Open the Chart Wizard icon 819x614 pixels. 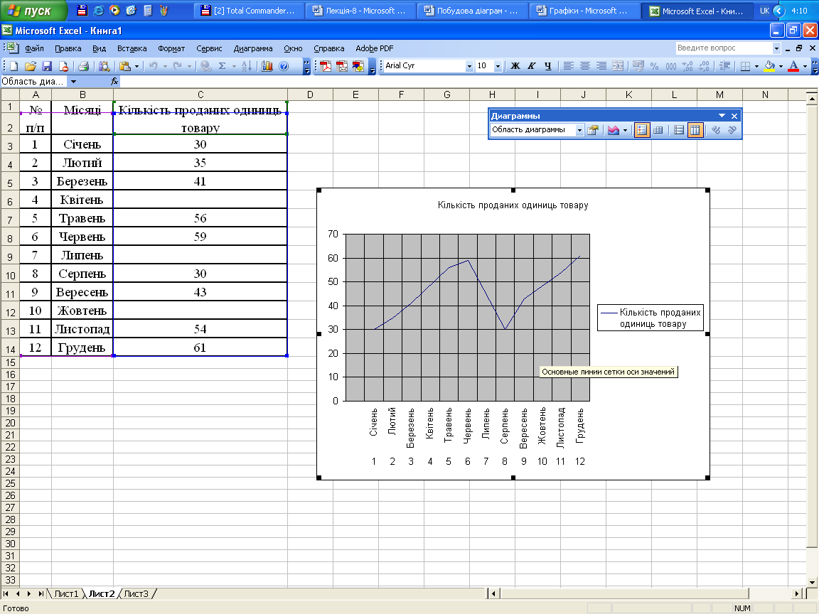[x=268, y=66]
